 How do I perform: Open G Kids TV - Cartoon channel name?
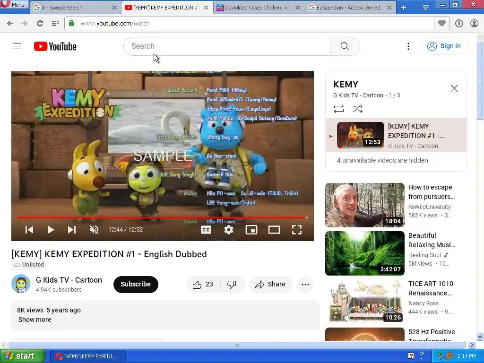point(69,280)
